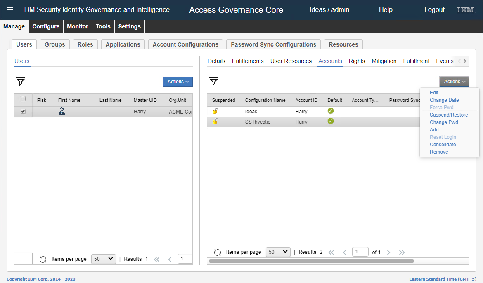Image resolution: width=483 pixels, height=283 pixels.
Task: Click the Users page number field
Action: 185,259
